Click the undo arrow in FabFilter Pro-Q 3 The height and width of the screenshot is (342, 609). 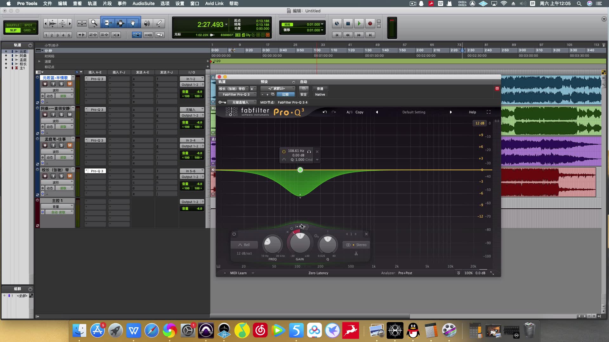tap(324, 112)
